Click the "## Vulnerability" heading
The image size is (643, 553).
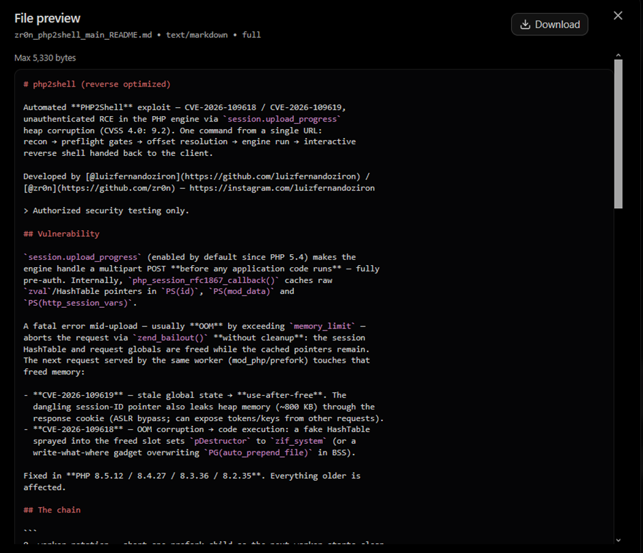tap(62, 234)
